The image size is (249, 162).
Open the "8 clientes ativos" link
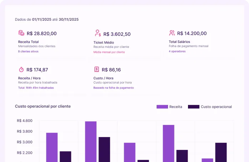28,51
